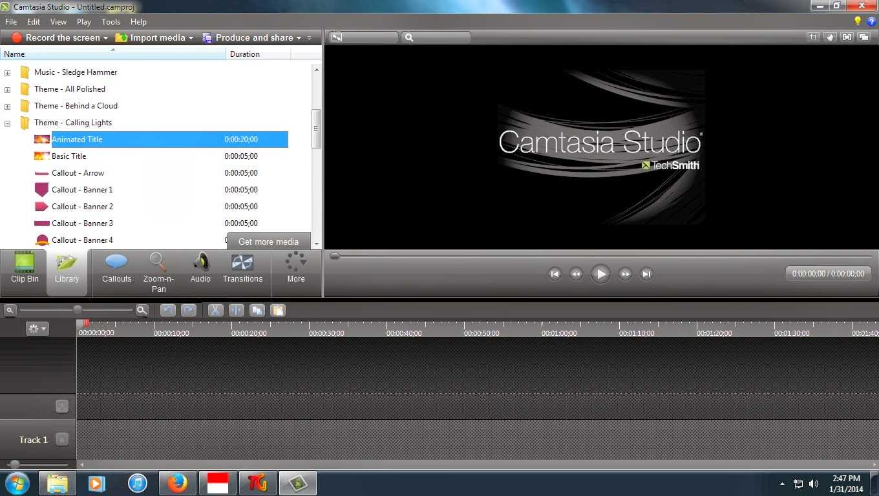Viewport: 879px width, 496px height.
Task: Jump to the previous clip
Action: 555,274
